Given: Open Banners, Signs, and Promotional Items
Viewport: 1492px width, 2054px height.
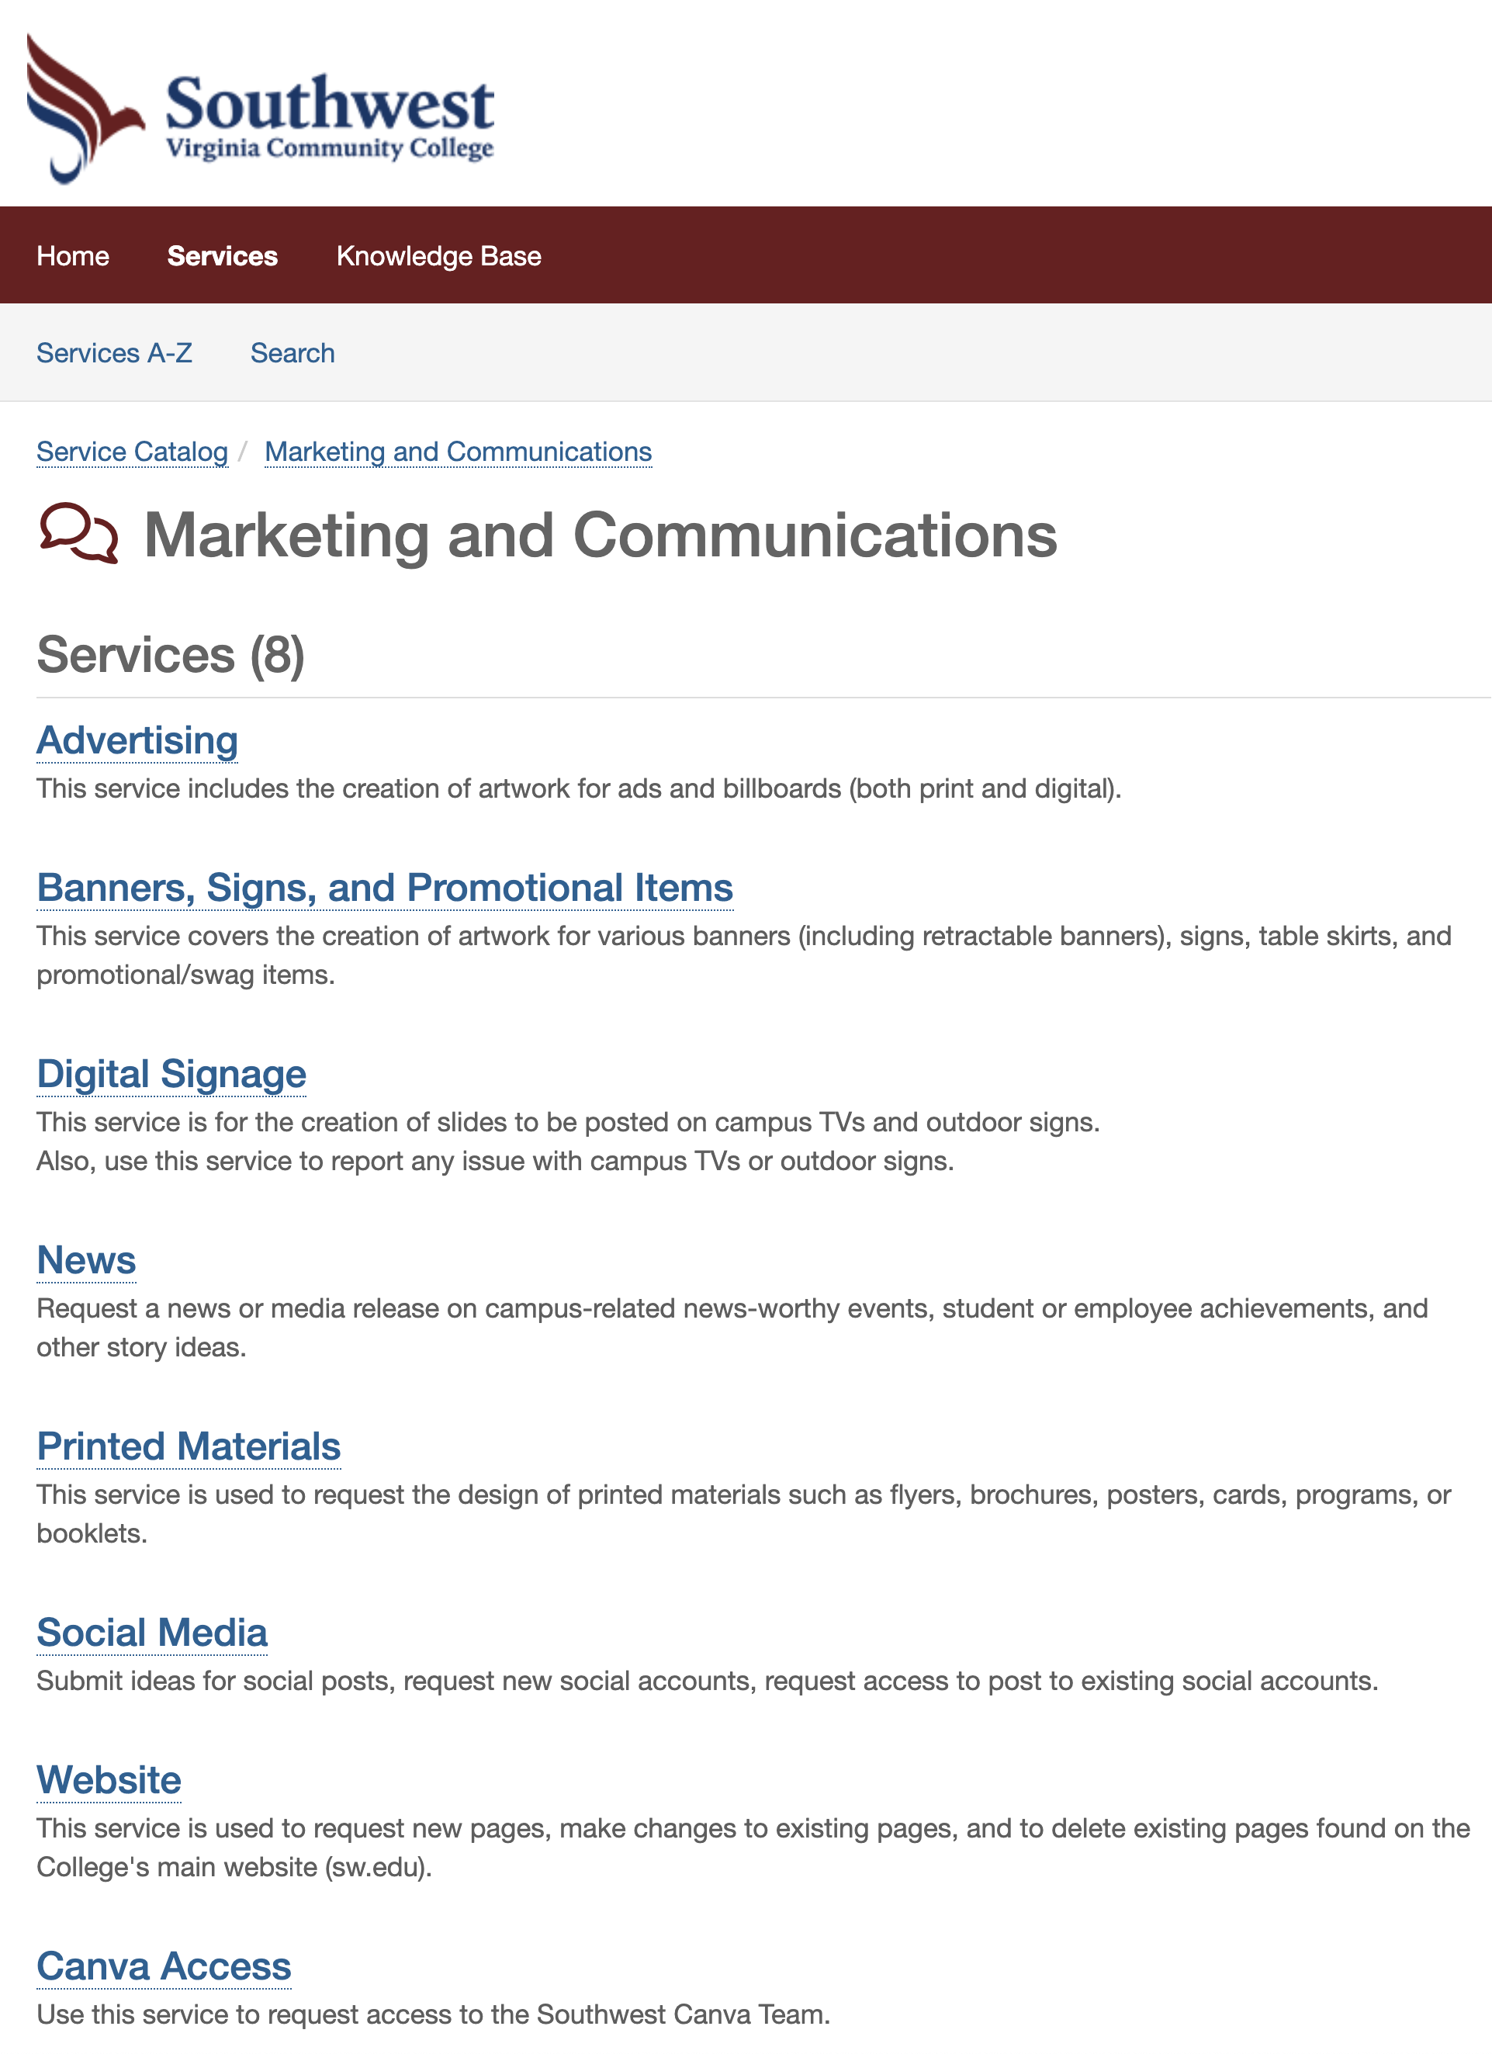Looking at the screenshot, I should 385,888.
